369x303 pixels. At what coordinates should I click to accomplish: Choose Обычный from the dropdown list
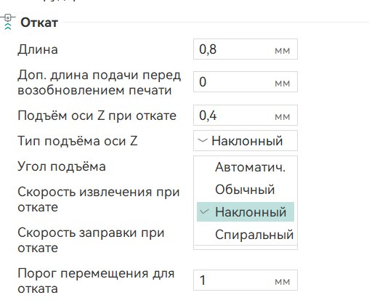coord(246,190)
